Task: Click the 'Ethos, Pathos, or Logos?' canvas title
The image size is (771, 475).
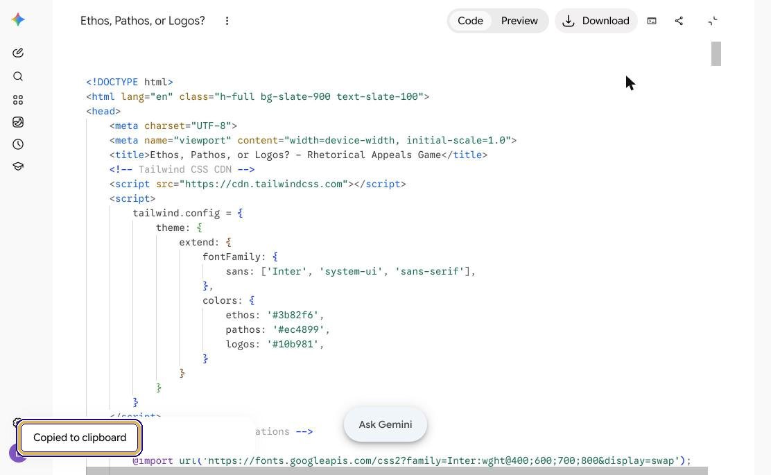Action: [143, 21]
